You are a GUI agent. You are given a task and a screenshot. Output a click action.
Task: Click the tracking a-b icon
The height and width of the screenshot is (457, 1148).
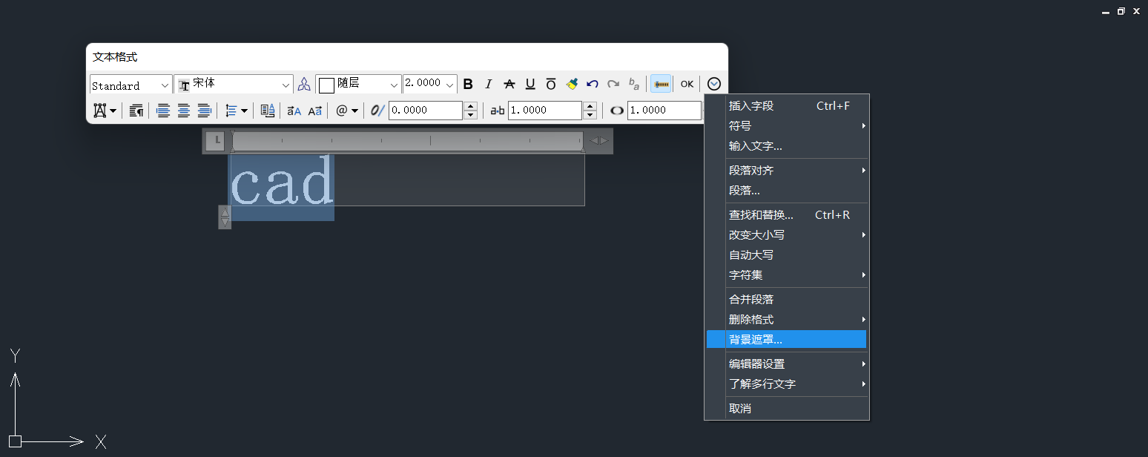[x=498, y=111]
